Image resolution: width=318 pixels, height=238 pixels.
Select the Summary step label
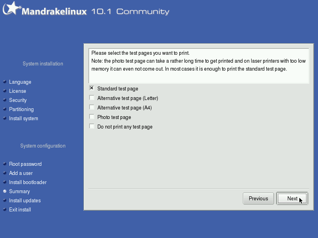[19, 191]
